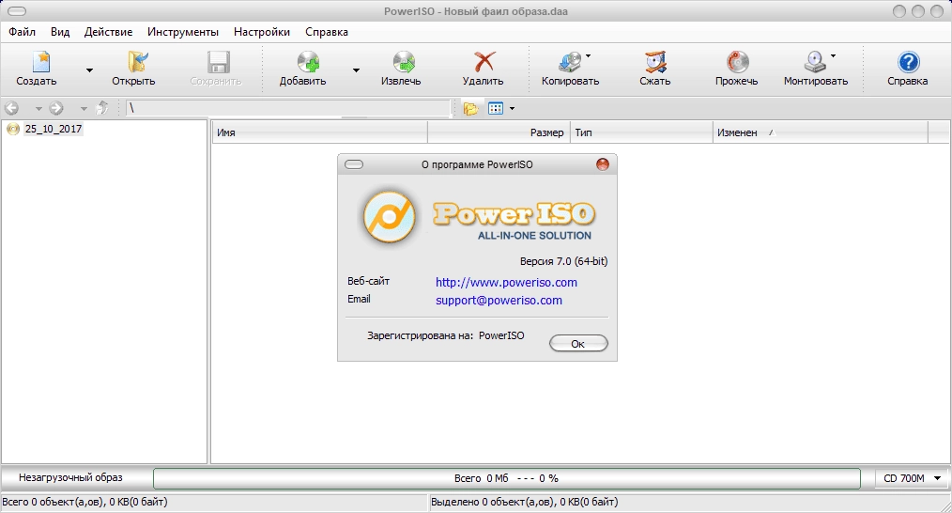Image resolution: width=952 pixels, height=513 pixels.
Task: Open the Файл menu
Action: (x=22, y=32)
